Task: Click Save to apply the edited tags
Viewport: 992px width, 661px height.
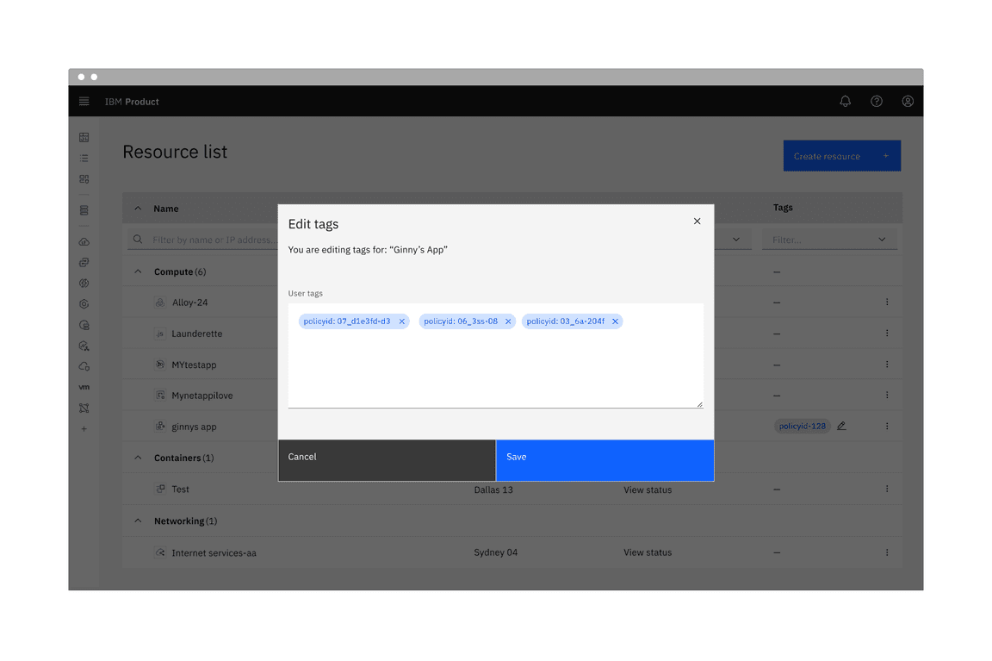Action: pos(604,459)
